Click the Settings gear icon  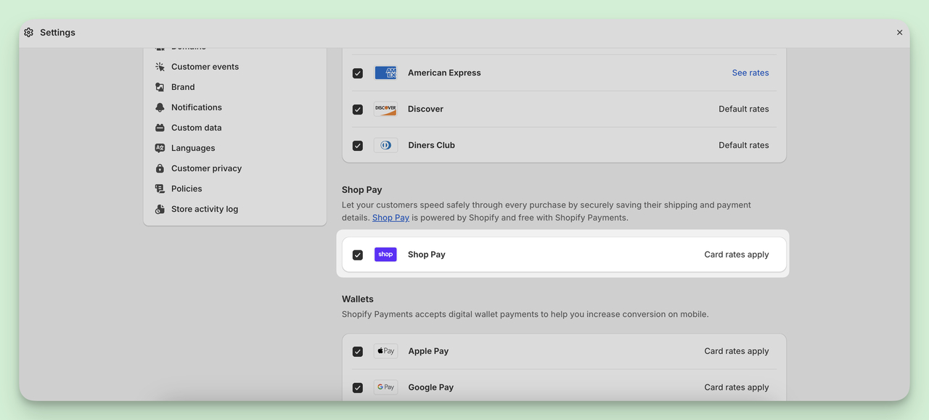28,32
